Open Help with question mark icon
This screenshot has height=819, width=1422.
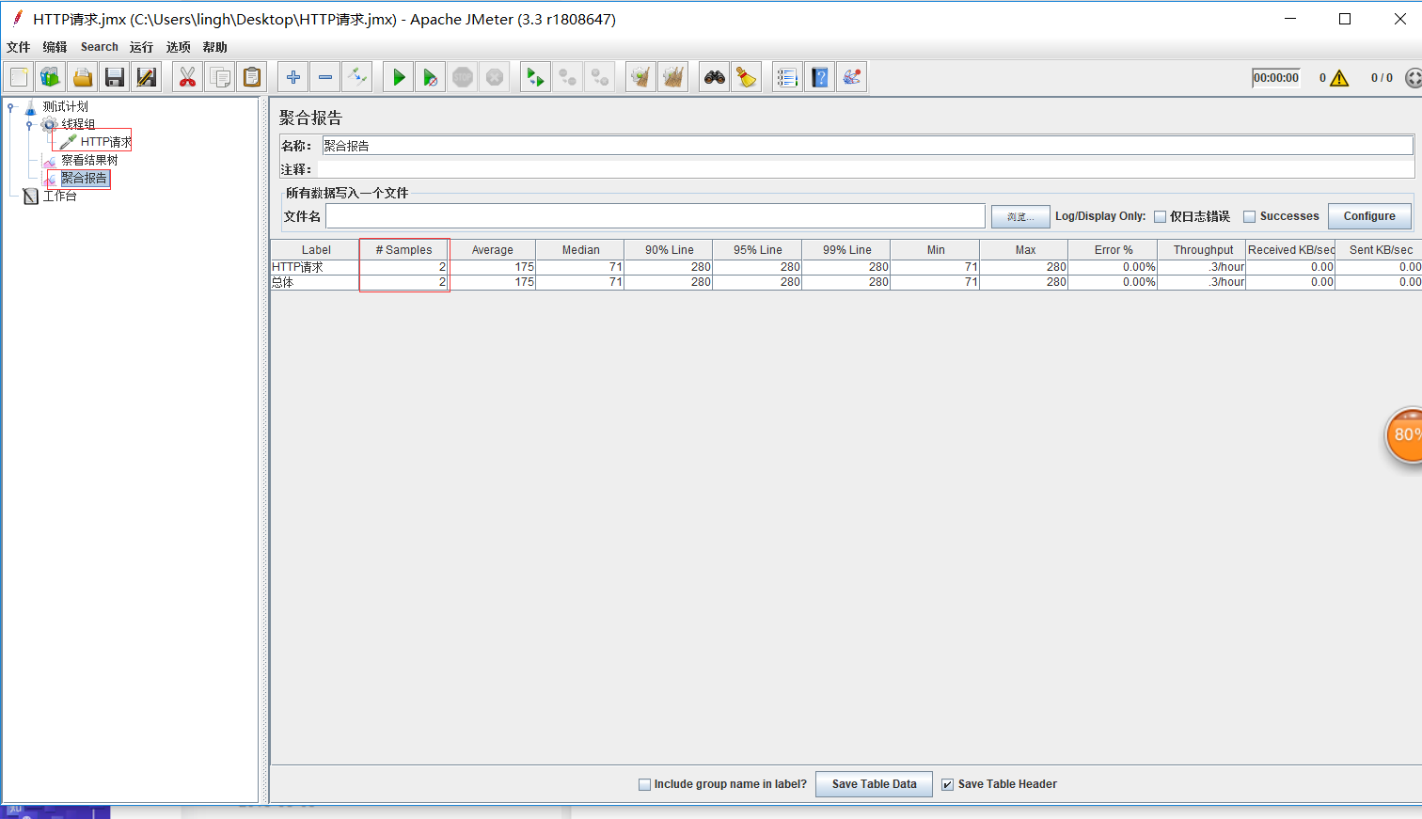[820, 77]
